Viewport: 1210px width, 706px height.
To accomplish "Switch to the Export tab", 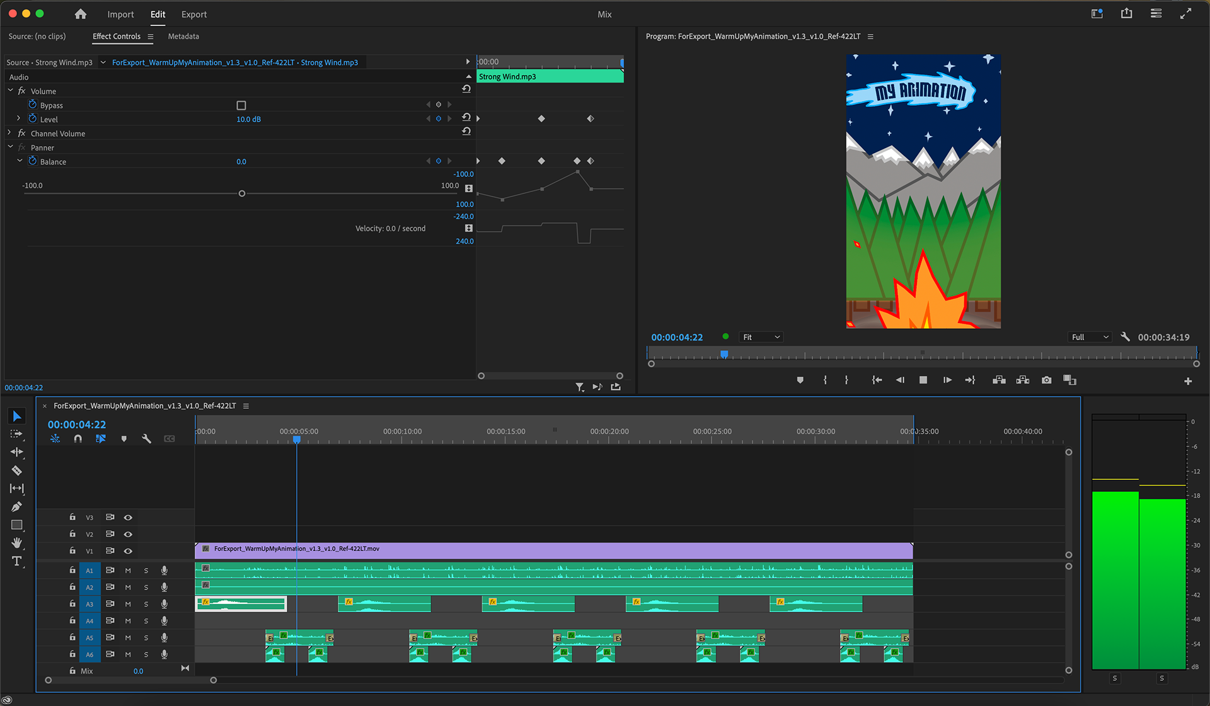I will 194,14.
